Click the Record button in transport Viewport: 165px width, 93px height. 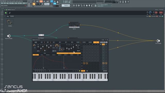(42, 4)
